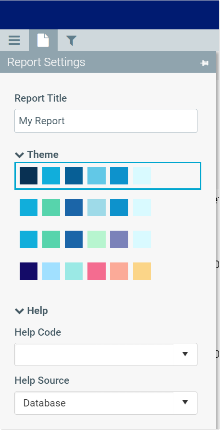Open the Help Source Database dropdown
Image resolution: width=221 pixels, height=431 pixels.
click(x=106, y=403)
